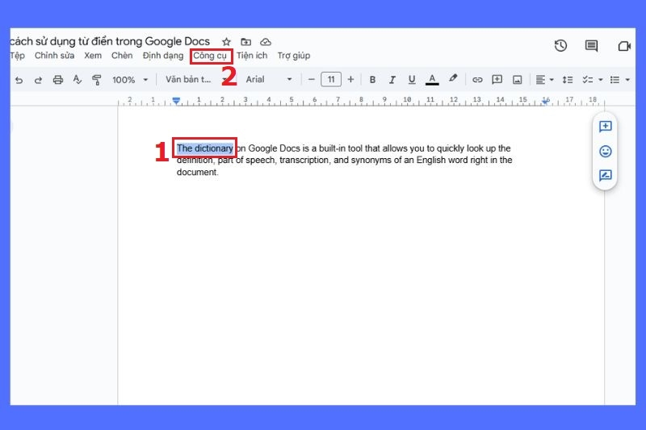This screenshot has width=646, height=430.
Task: Open the Arial font dropdown
Action: click(269, 79)
